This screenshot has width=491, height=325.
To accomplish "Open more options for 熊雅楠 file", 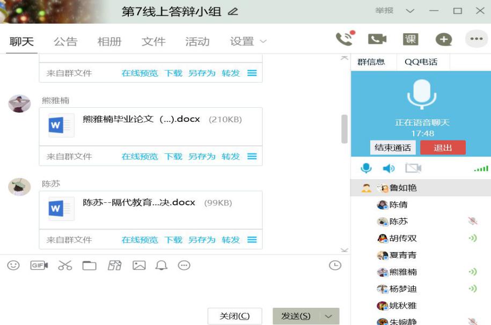I will tap(252, 157).
